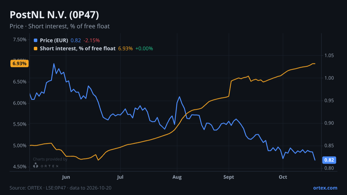
Task: Click the 6.93% value in legend
Action: [125, 49]
